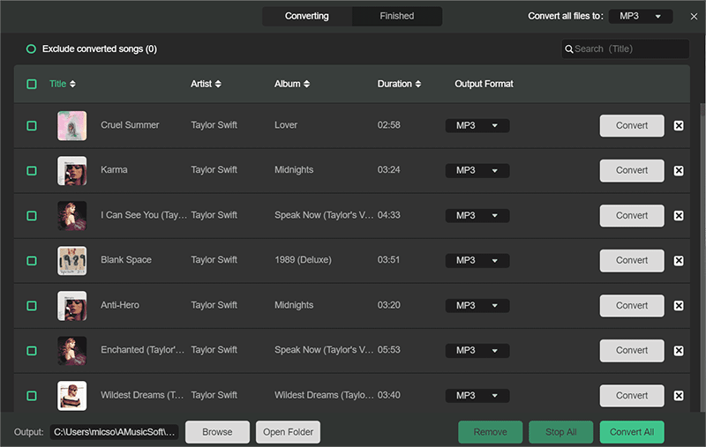Click the Open Folder button

point(289,432)
